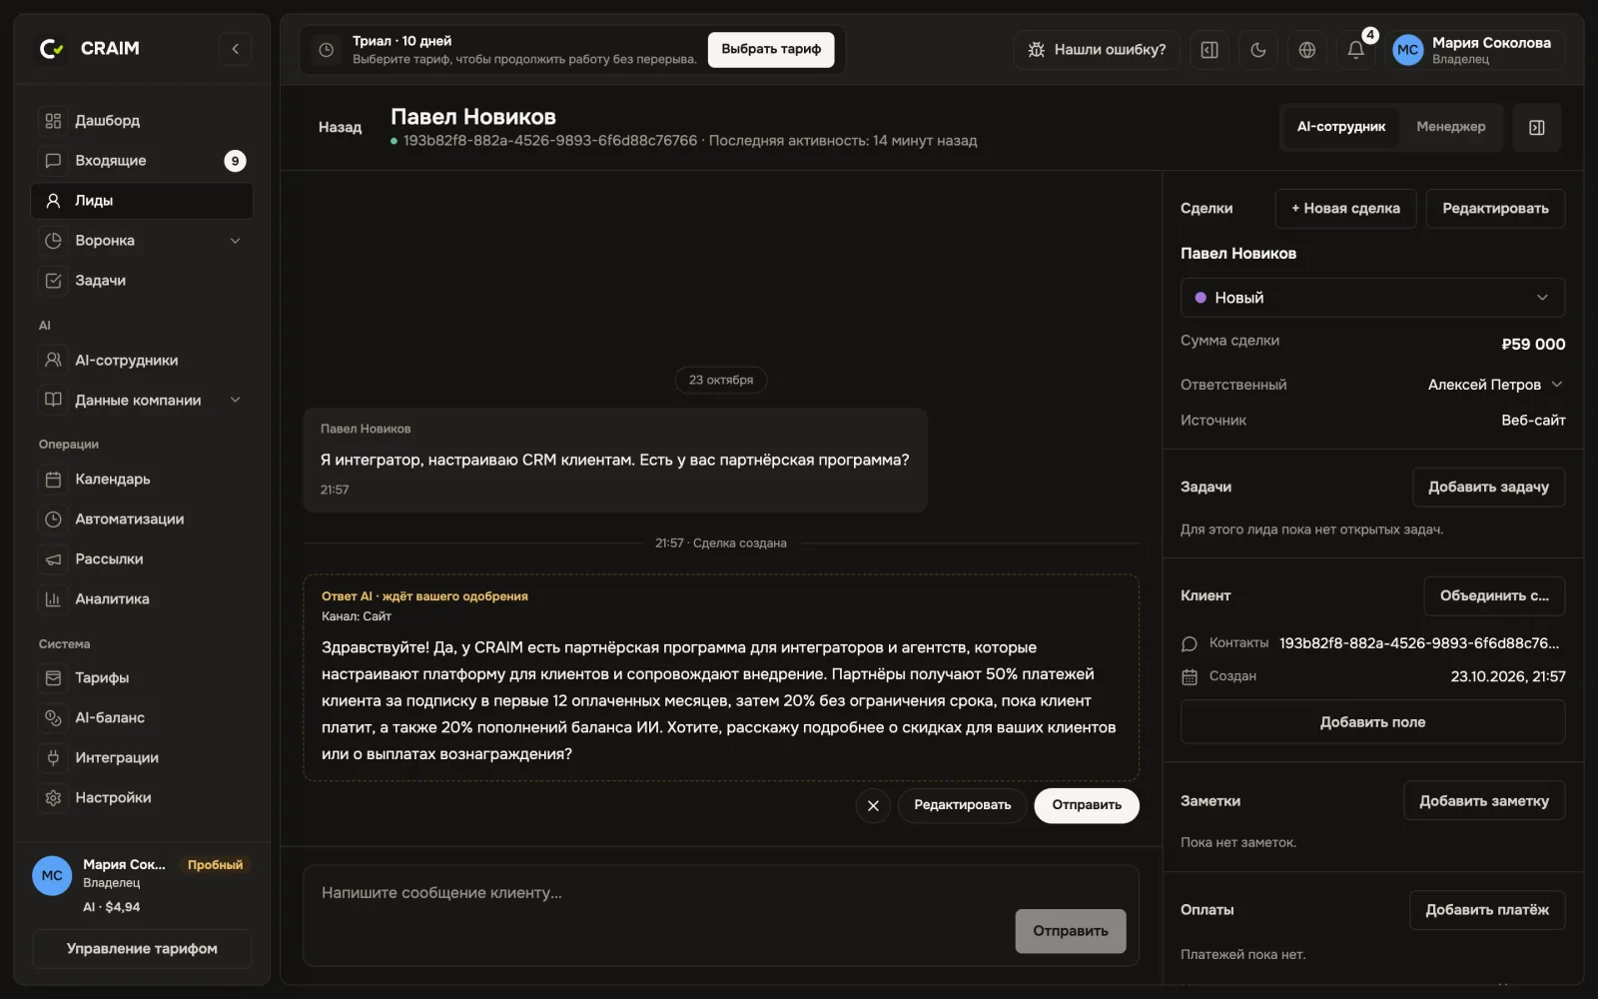Click Выбрать тариф button
Image resolution: width=1598 pixels, height=999 pixels.
click(771, 49)
